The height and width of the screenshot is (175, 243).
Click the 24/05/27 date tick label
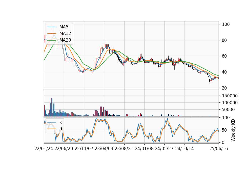click(x=164, y=149)
